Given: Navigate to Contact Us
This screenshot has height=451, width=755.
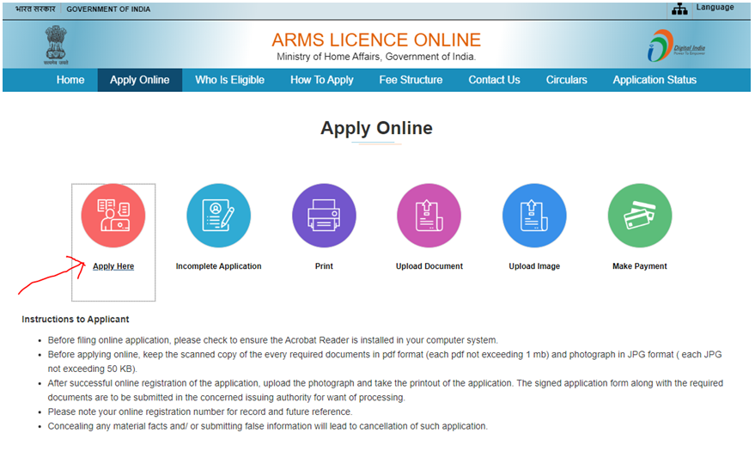Looking at the screenshot, I should coord(494,80).
